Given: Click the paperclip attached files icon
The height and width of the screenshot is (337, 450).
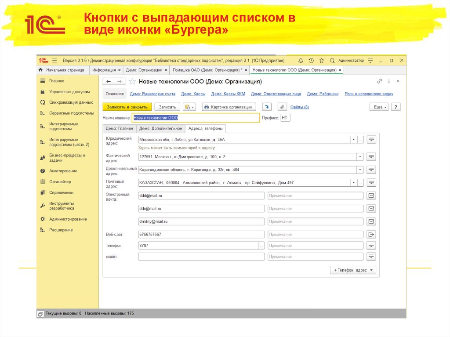Looking at the screenshot, I should coord(282,107).
